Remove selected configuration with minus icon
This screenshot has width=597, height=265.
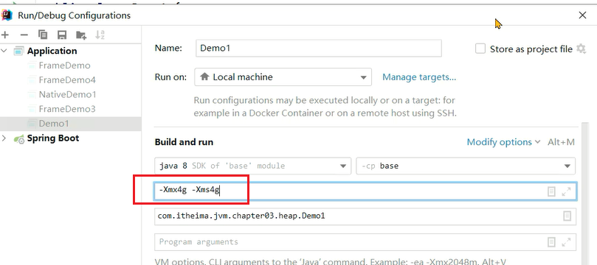click(x=24, y=35)
